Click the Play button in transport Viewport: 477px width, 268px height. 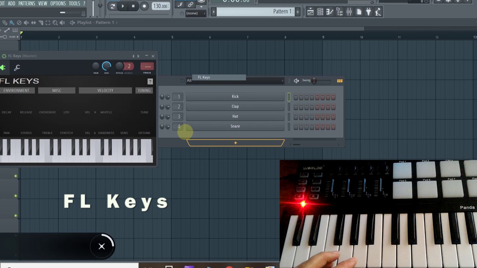tap(123, 6)
